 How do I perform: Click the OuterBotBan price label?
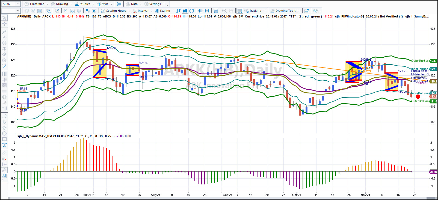(420, 101)
